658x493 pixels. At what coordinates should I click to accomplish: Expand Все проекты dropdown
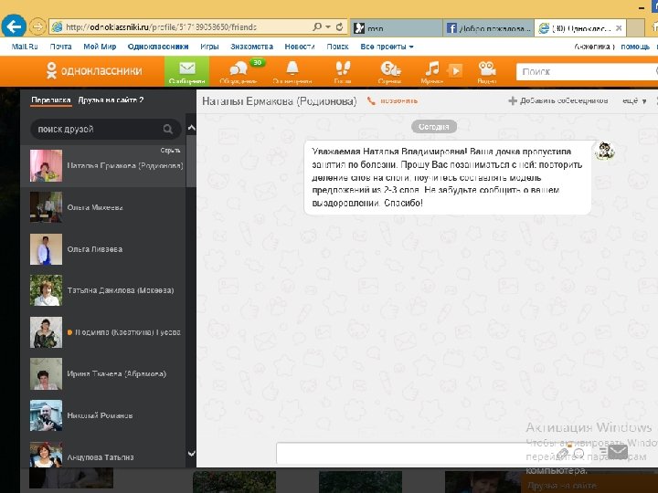(387, 47)
